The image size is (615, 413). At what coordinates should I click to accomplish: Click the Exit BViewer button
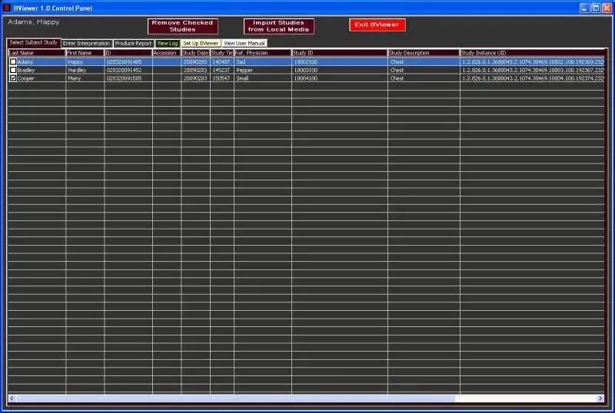[x=377, y=25]
